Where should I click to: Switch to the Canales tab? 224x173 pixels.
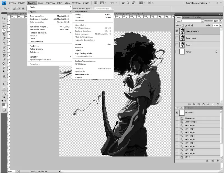(x=186, y=17)
